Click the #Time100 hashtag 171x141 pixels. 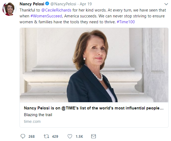click(x=126, y=22)
